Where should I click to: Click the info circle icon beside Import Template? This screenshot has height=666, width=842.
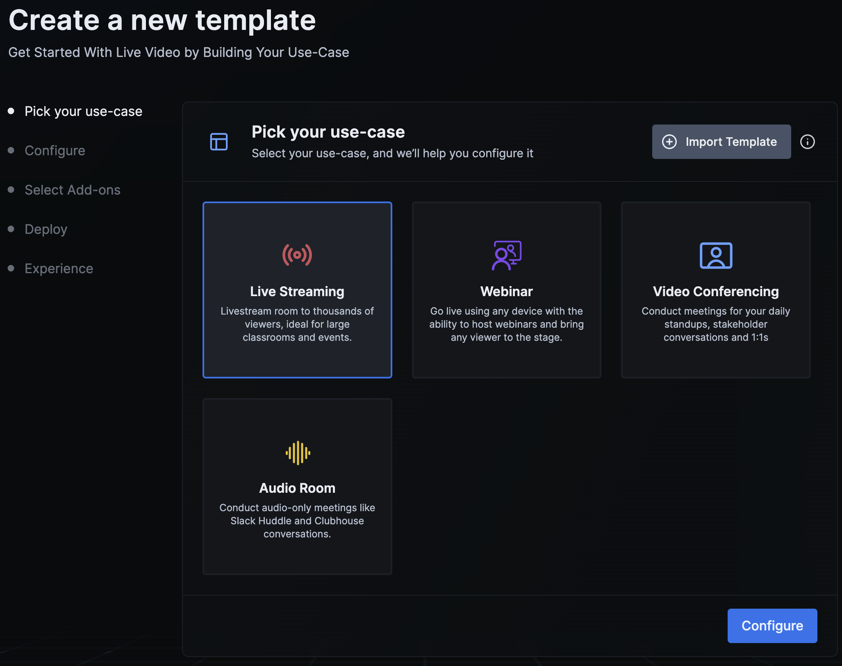point(807,142)
